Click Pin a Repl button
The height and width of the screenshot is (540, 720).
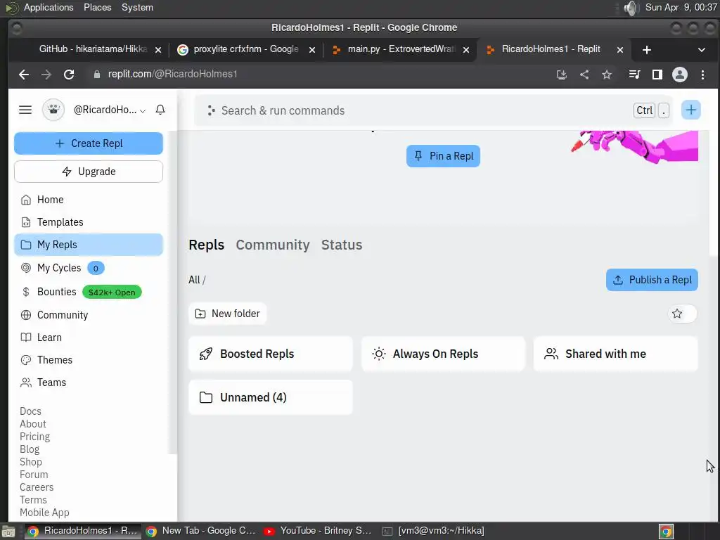coord(443,156)
